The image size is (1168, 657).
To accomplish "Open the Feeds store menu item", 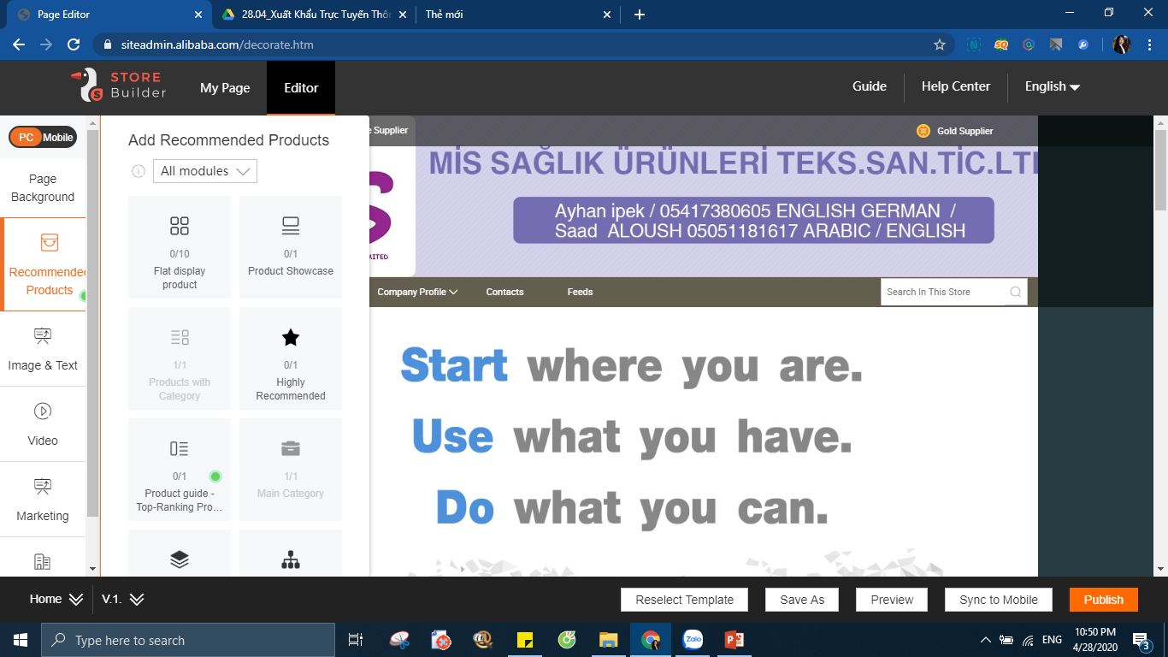I will (x=580, y=292).
